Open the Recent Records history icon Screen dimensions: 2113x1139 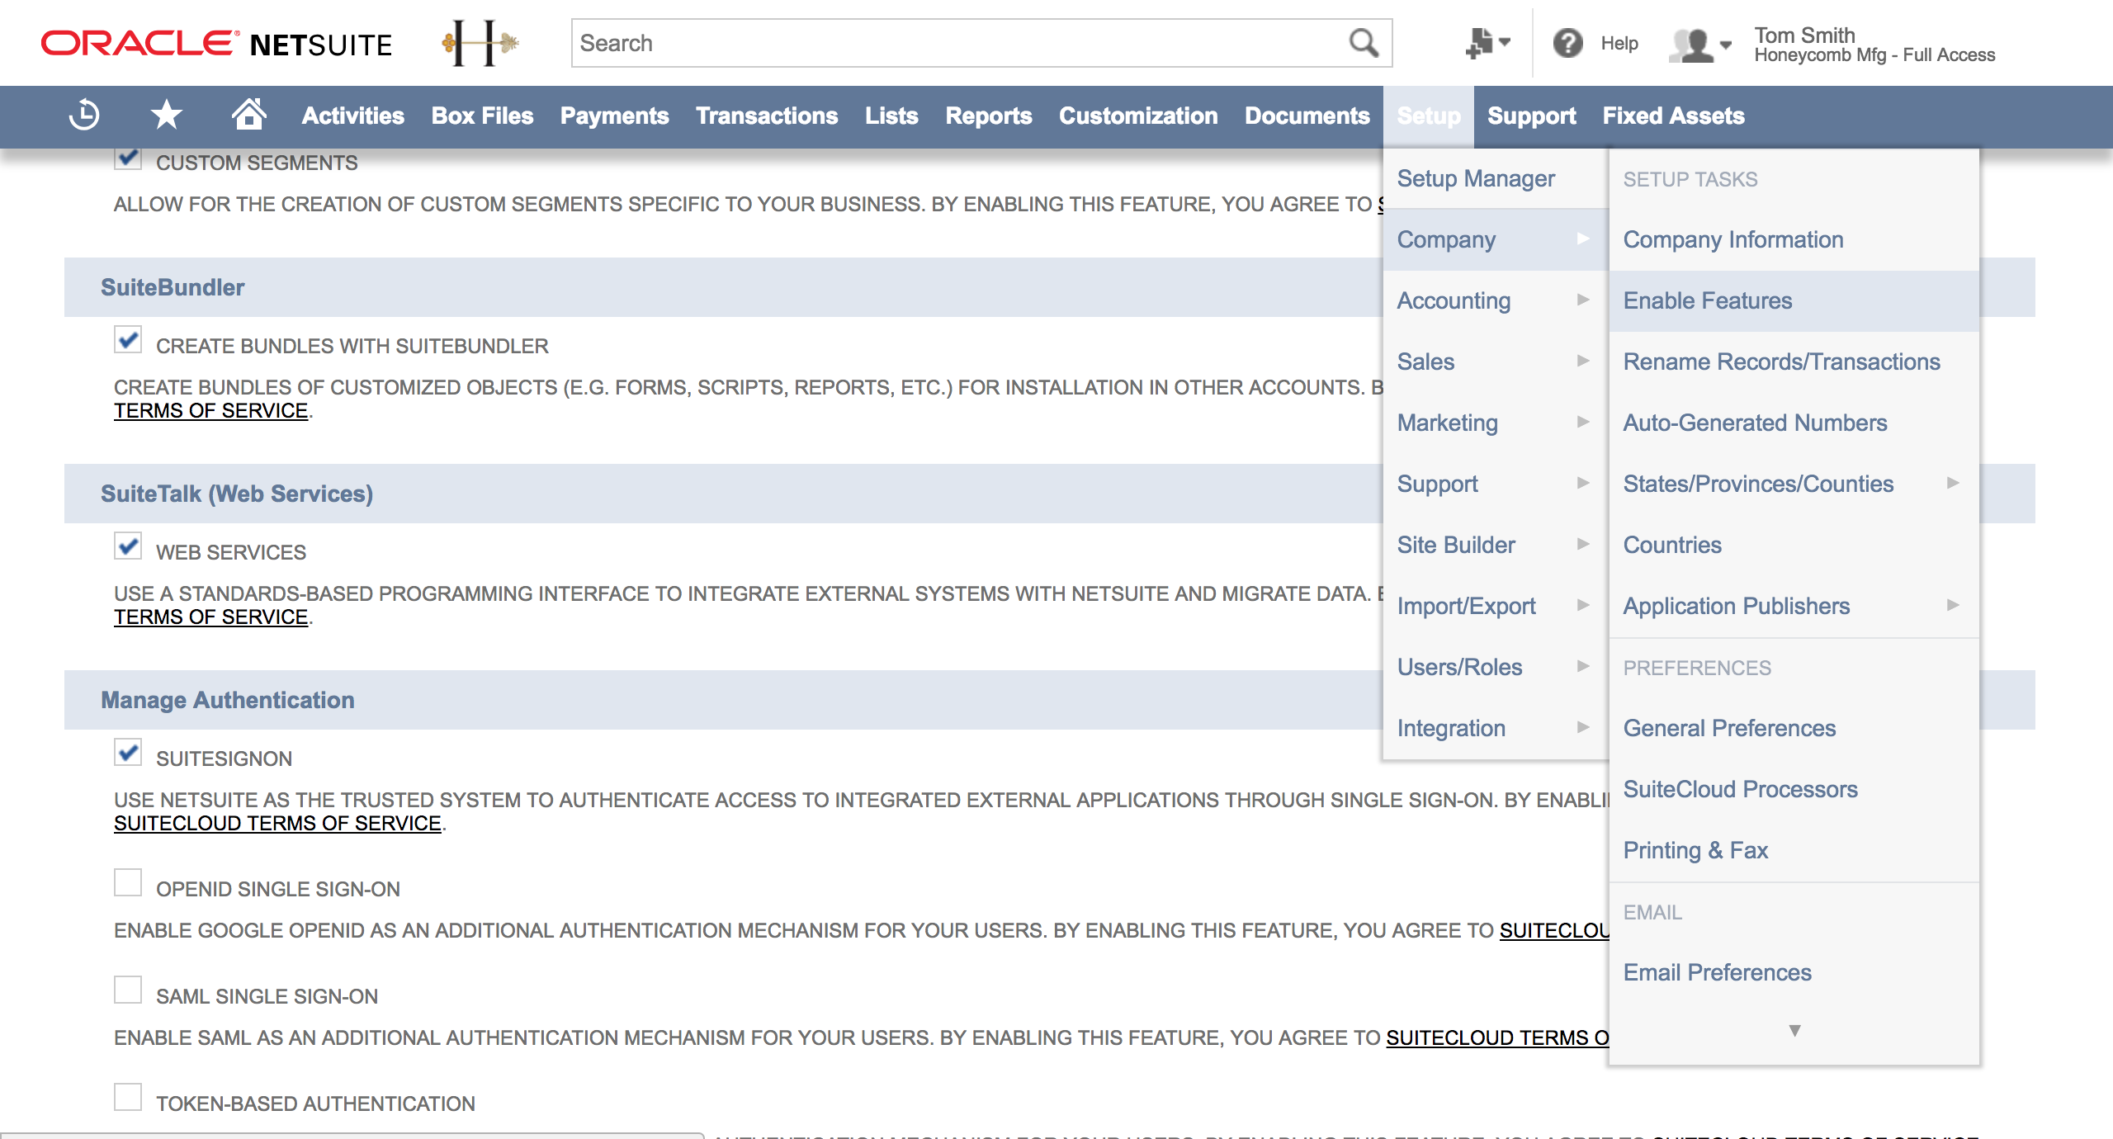coord(84,115)
